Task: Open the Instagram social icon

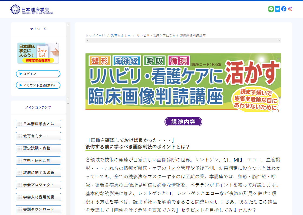Action: pyautogui.click(x=290, y=9)
